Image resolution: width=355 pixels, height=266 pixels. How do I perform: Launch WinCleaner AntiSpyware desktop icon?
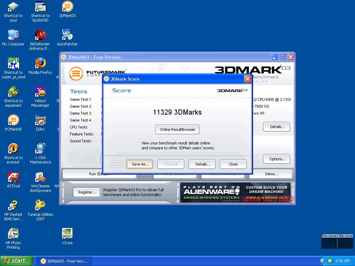40,182
